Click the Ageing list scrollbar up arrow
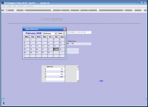The width and height of the screenshot is (148, 107). pos(78,67)
